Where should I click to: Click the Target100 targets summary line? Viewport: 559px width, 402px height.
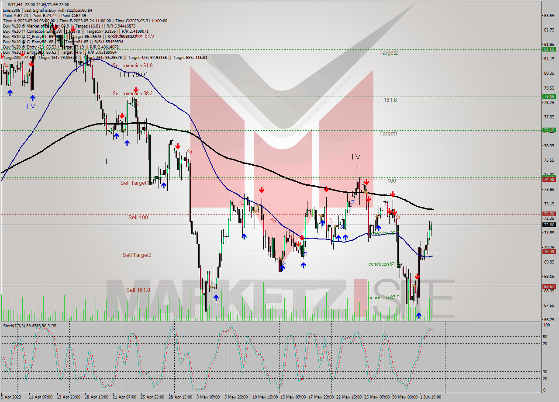coord(105,57)
